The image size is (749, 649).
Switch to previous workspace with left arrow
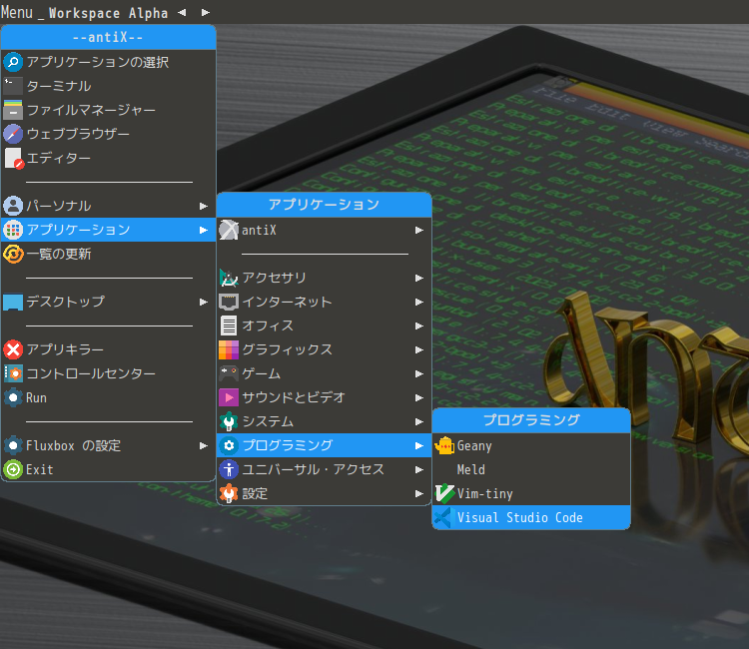182,12
